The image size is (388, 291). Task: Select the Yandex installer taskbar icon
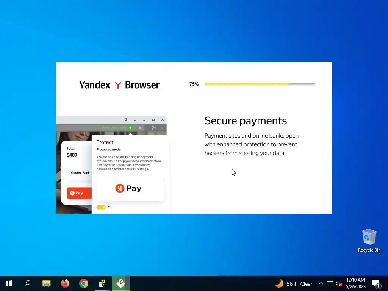(x=121, y=283)
